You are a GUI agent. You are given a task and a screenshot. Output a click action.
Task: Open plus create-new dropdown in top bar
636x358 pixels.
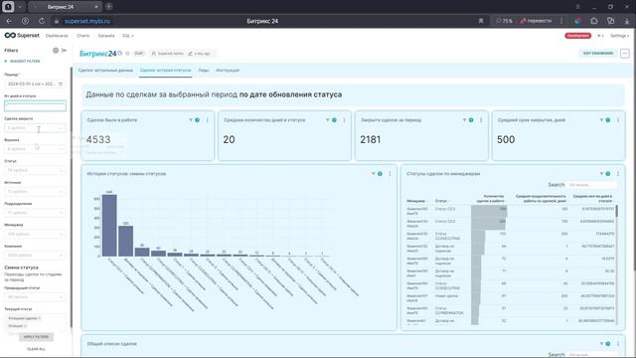(600, 36)
